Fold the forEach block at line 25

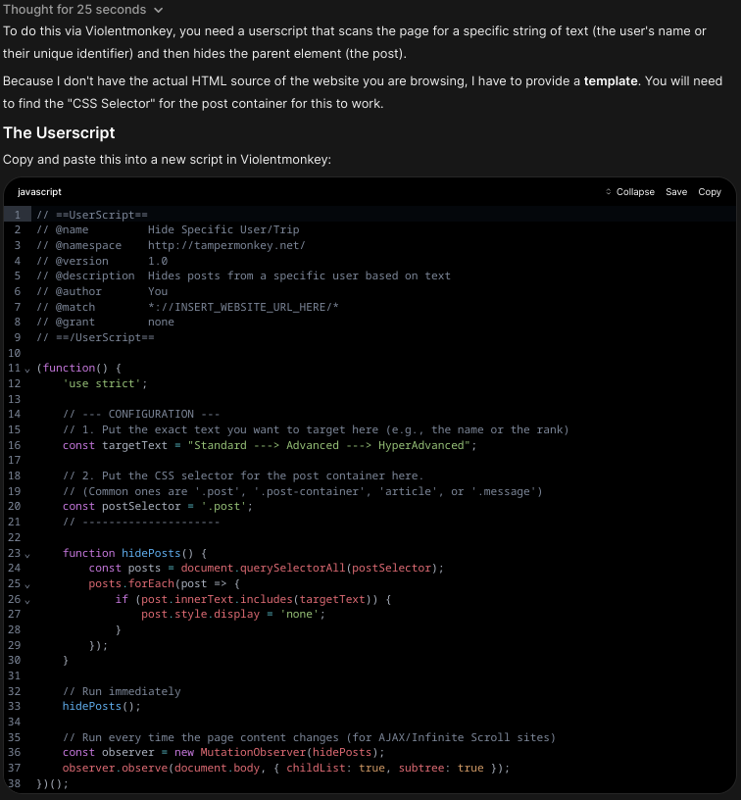[x=27, y=585]
